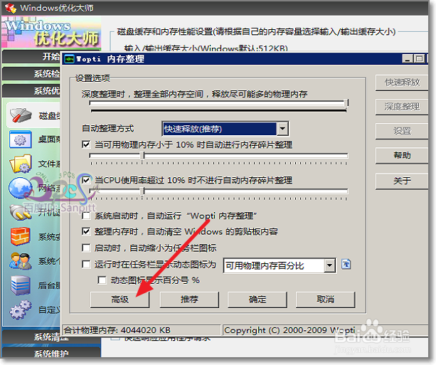The image size is (436, 365).
Task: Toggle CPU usage over 10% checkbox
Action: click(x=86, y=180)
